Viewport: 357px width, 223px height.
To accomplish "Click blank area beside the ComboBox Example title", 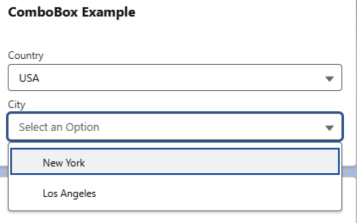I will tap(232, 12).
